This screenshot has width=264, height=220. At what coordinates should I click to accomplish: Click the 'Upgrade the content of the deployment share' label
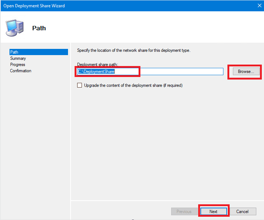tap(133, 85)
